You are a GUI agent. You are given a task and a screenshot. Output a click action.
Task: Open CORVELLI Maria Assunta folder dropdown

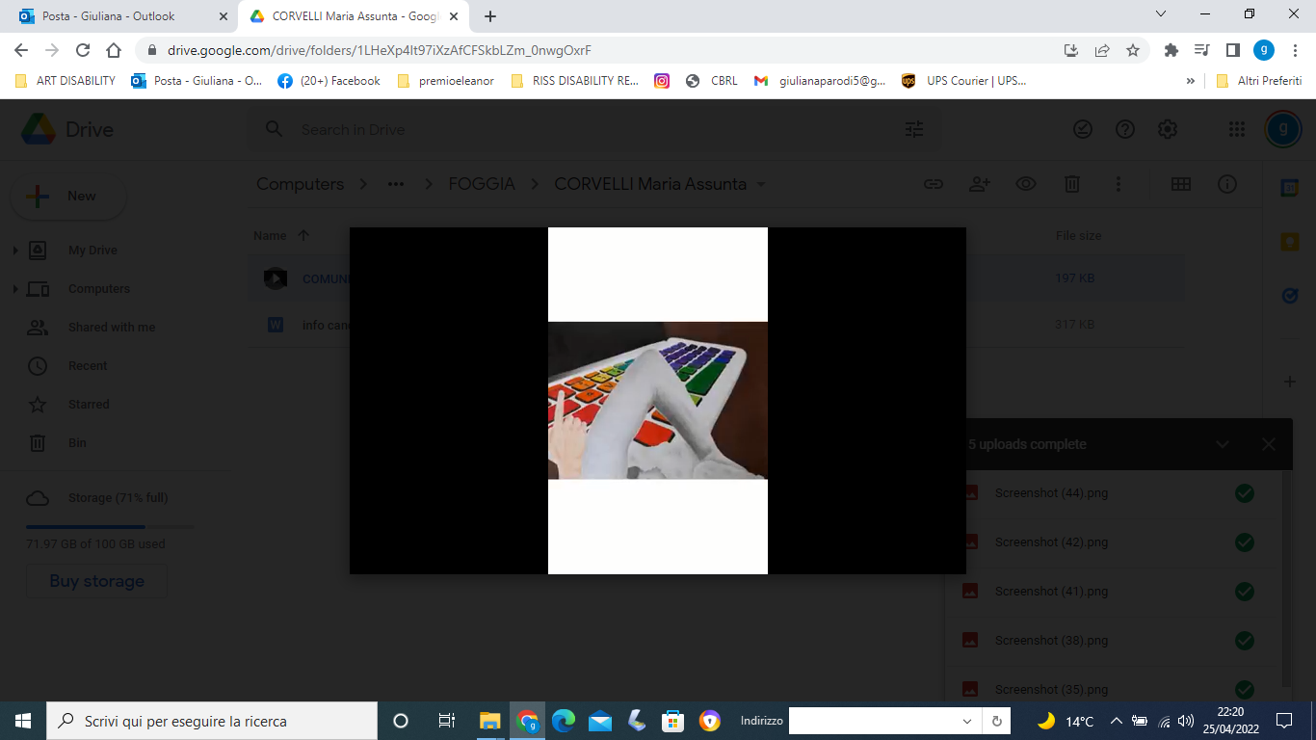tap(761, 184)
